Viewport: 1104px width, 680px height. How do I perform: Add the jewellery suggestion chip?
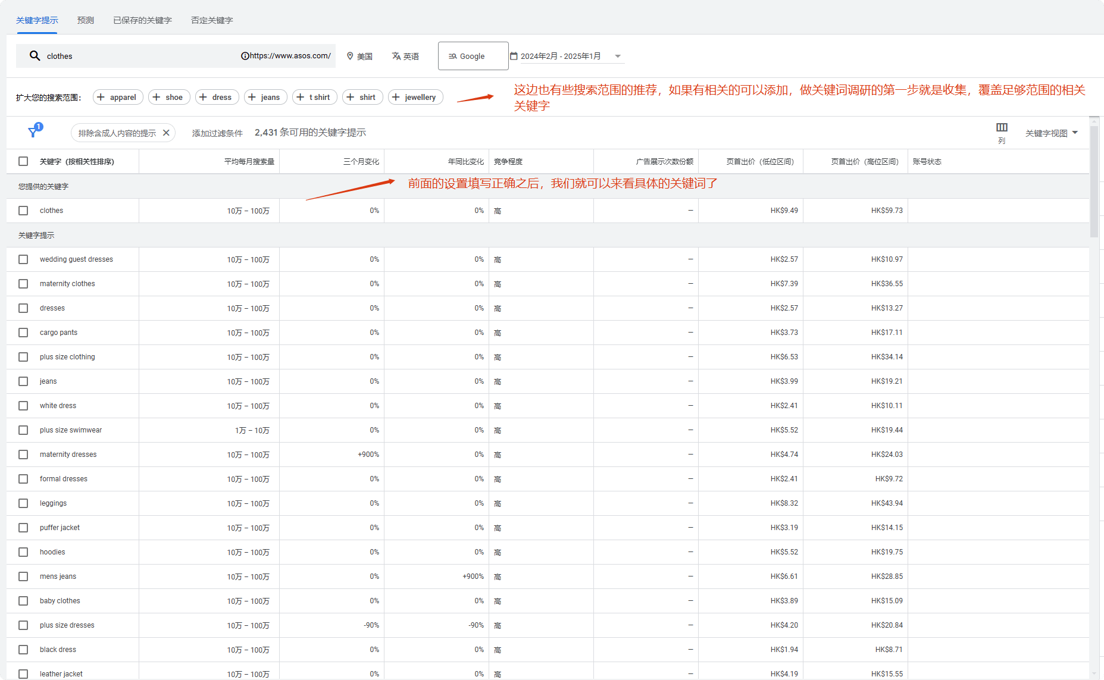[415, 97]
